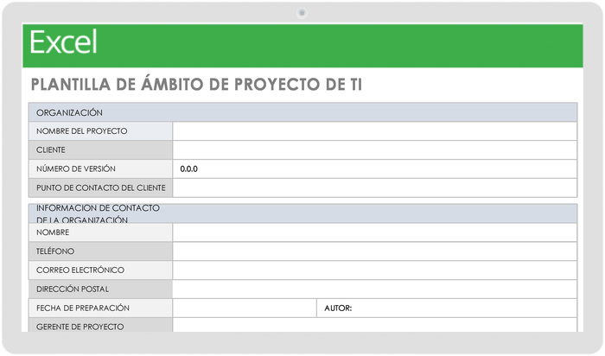
Task: Select the TELÉFONO label cell
Action: pos(100,251)
